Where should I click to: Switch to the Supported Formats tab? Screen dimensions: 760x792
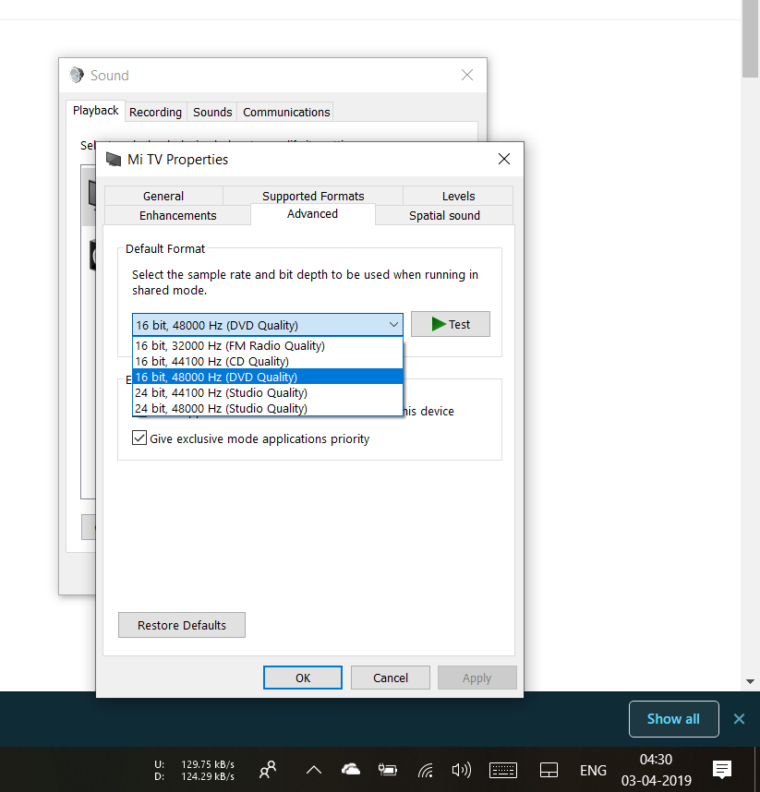tap(313, 196)
